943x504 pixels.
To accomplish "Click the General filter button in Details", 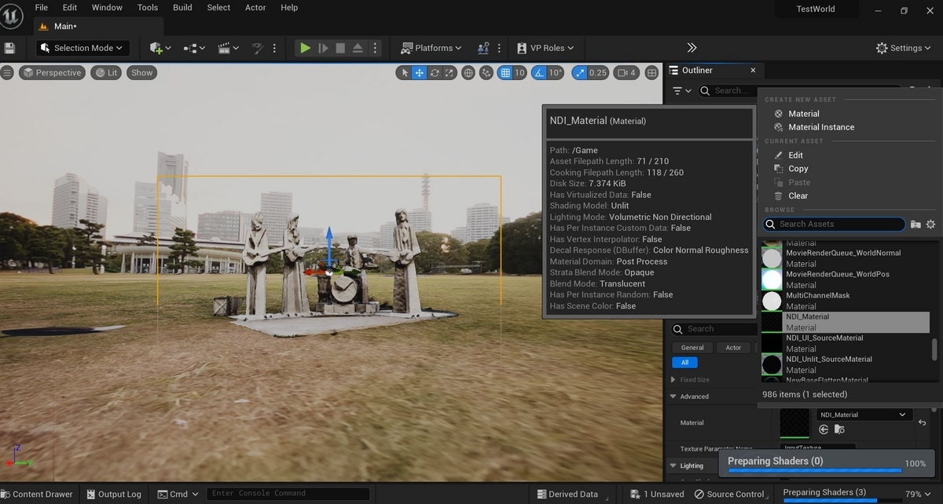I will (692, 348).
